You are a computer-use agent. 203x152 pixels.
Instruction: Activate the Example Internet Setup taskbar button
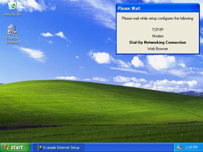(x=59, y=148)
